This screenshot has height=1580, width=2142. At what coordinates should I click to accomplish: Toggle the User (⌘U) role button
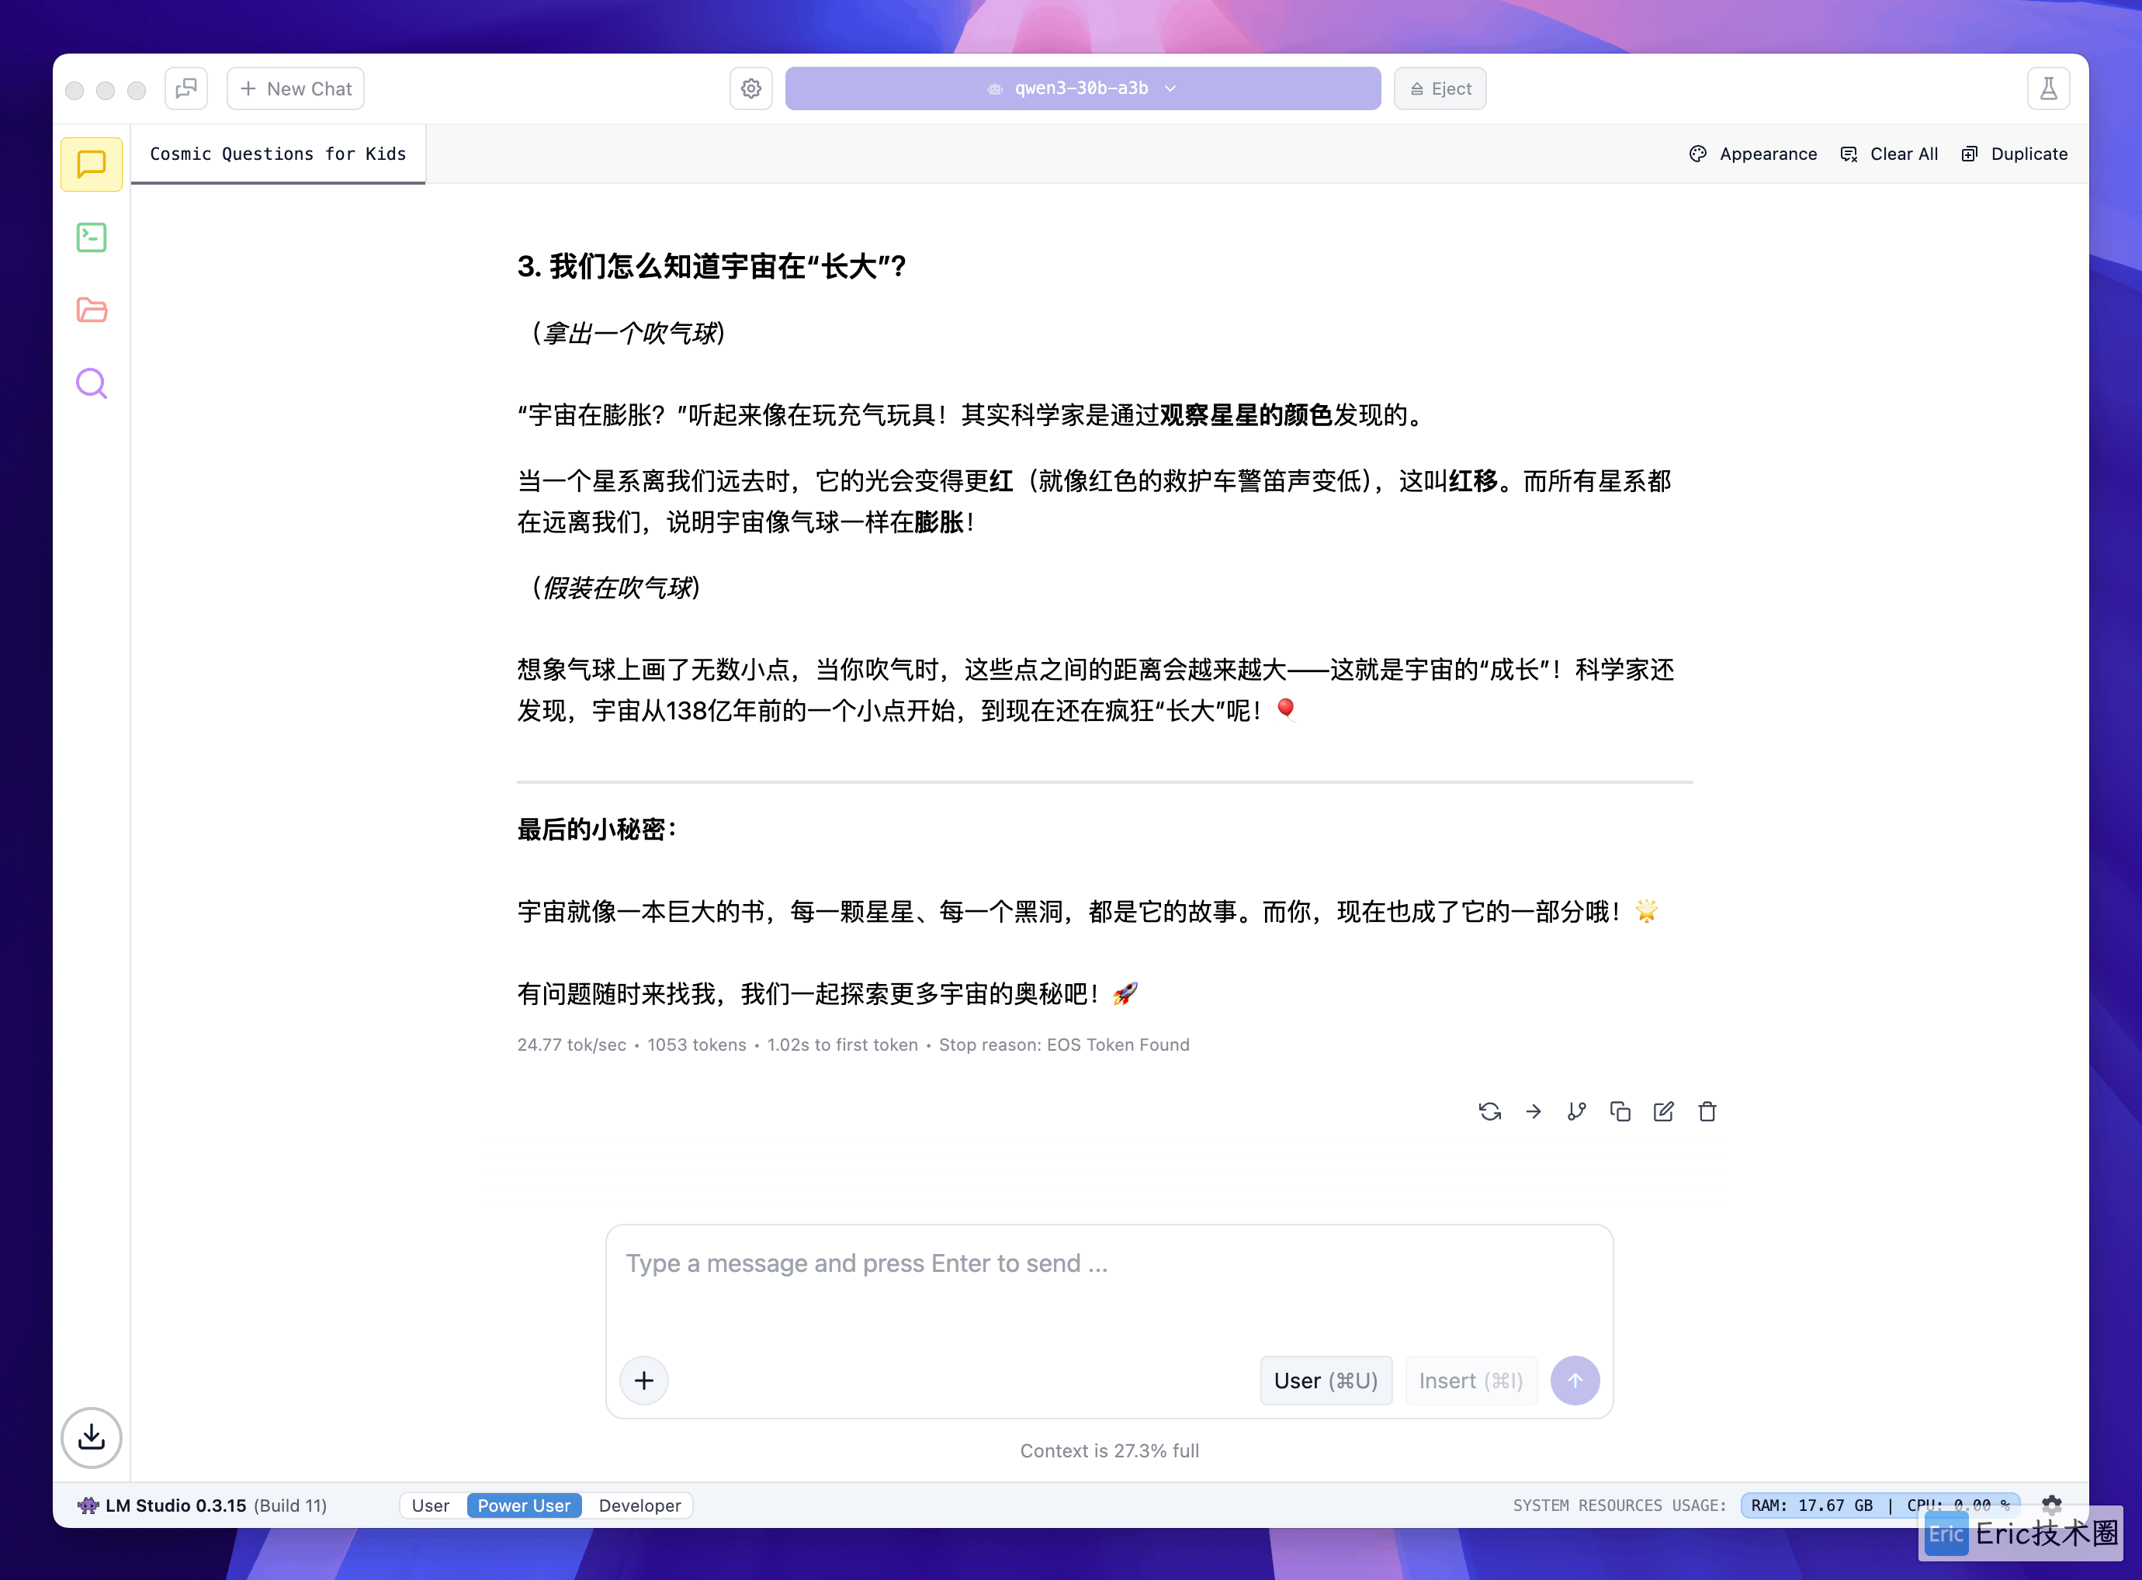[x=1326, y=1380]
